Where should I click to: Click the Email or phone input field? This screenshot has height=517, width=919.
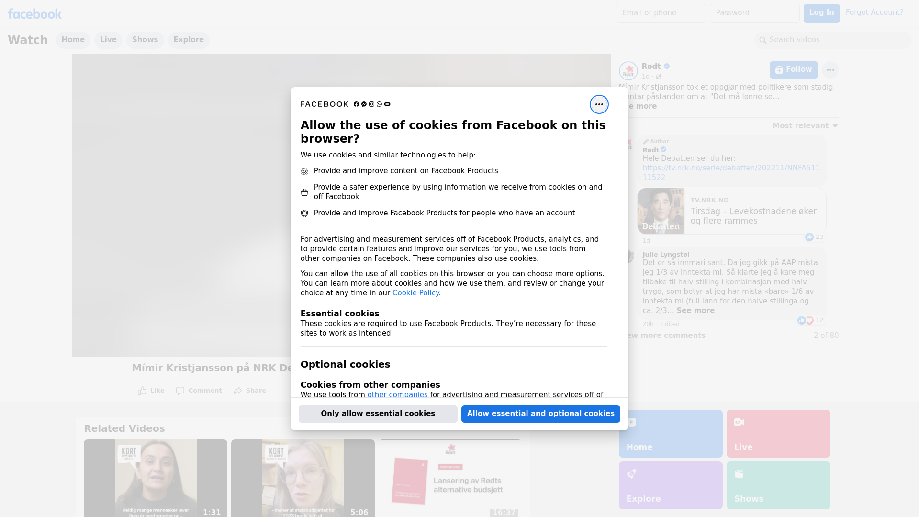pyautogui.click(x=661, y=13)
